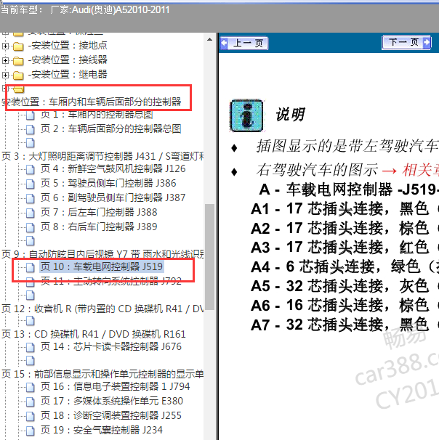Click the tree panel scrollbar thumb

click(x=209, y=257)
